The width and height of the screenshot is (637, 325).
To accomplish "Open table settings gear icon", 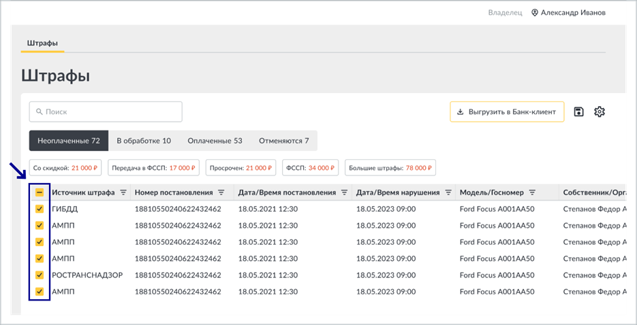I will (600, 112).
